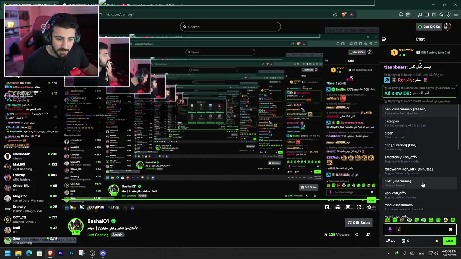461x259 pixels.
Task: Click the play button in video player
Action: pos(72,207)
